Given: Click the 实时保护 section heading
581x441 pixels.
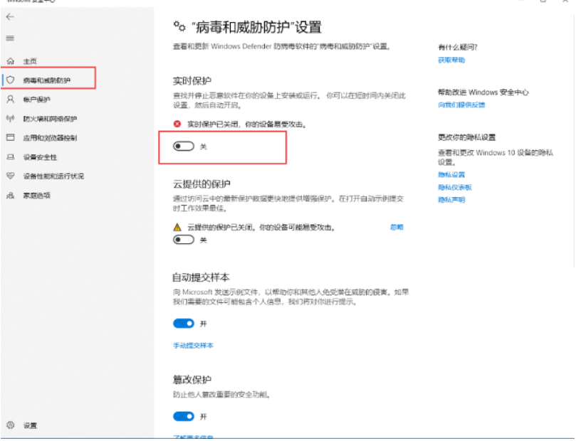Looking at the screenshot, I should tap(192, 80).
